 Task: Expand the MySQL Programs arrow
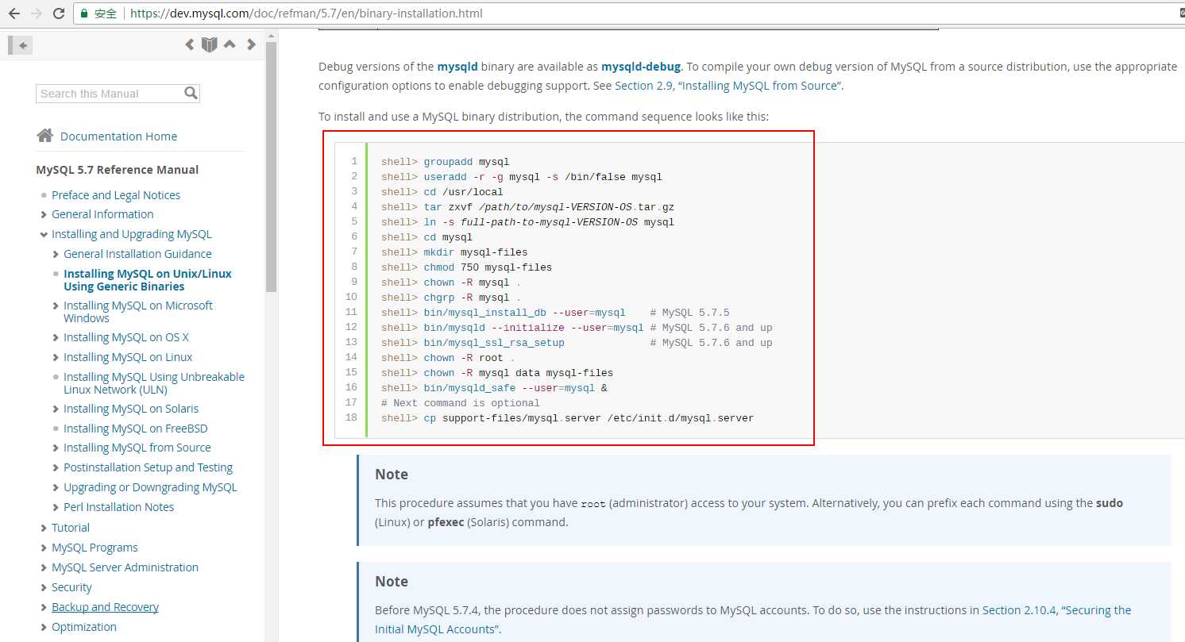(44, 548)
